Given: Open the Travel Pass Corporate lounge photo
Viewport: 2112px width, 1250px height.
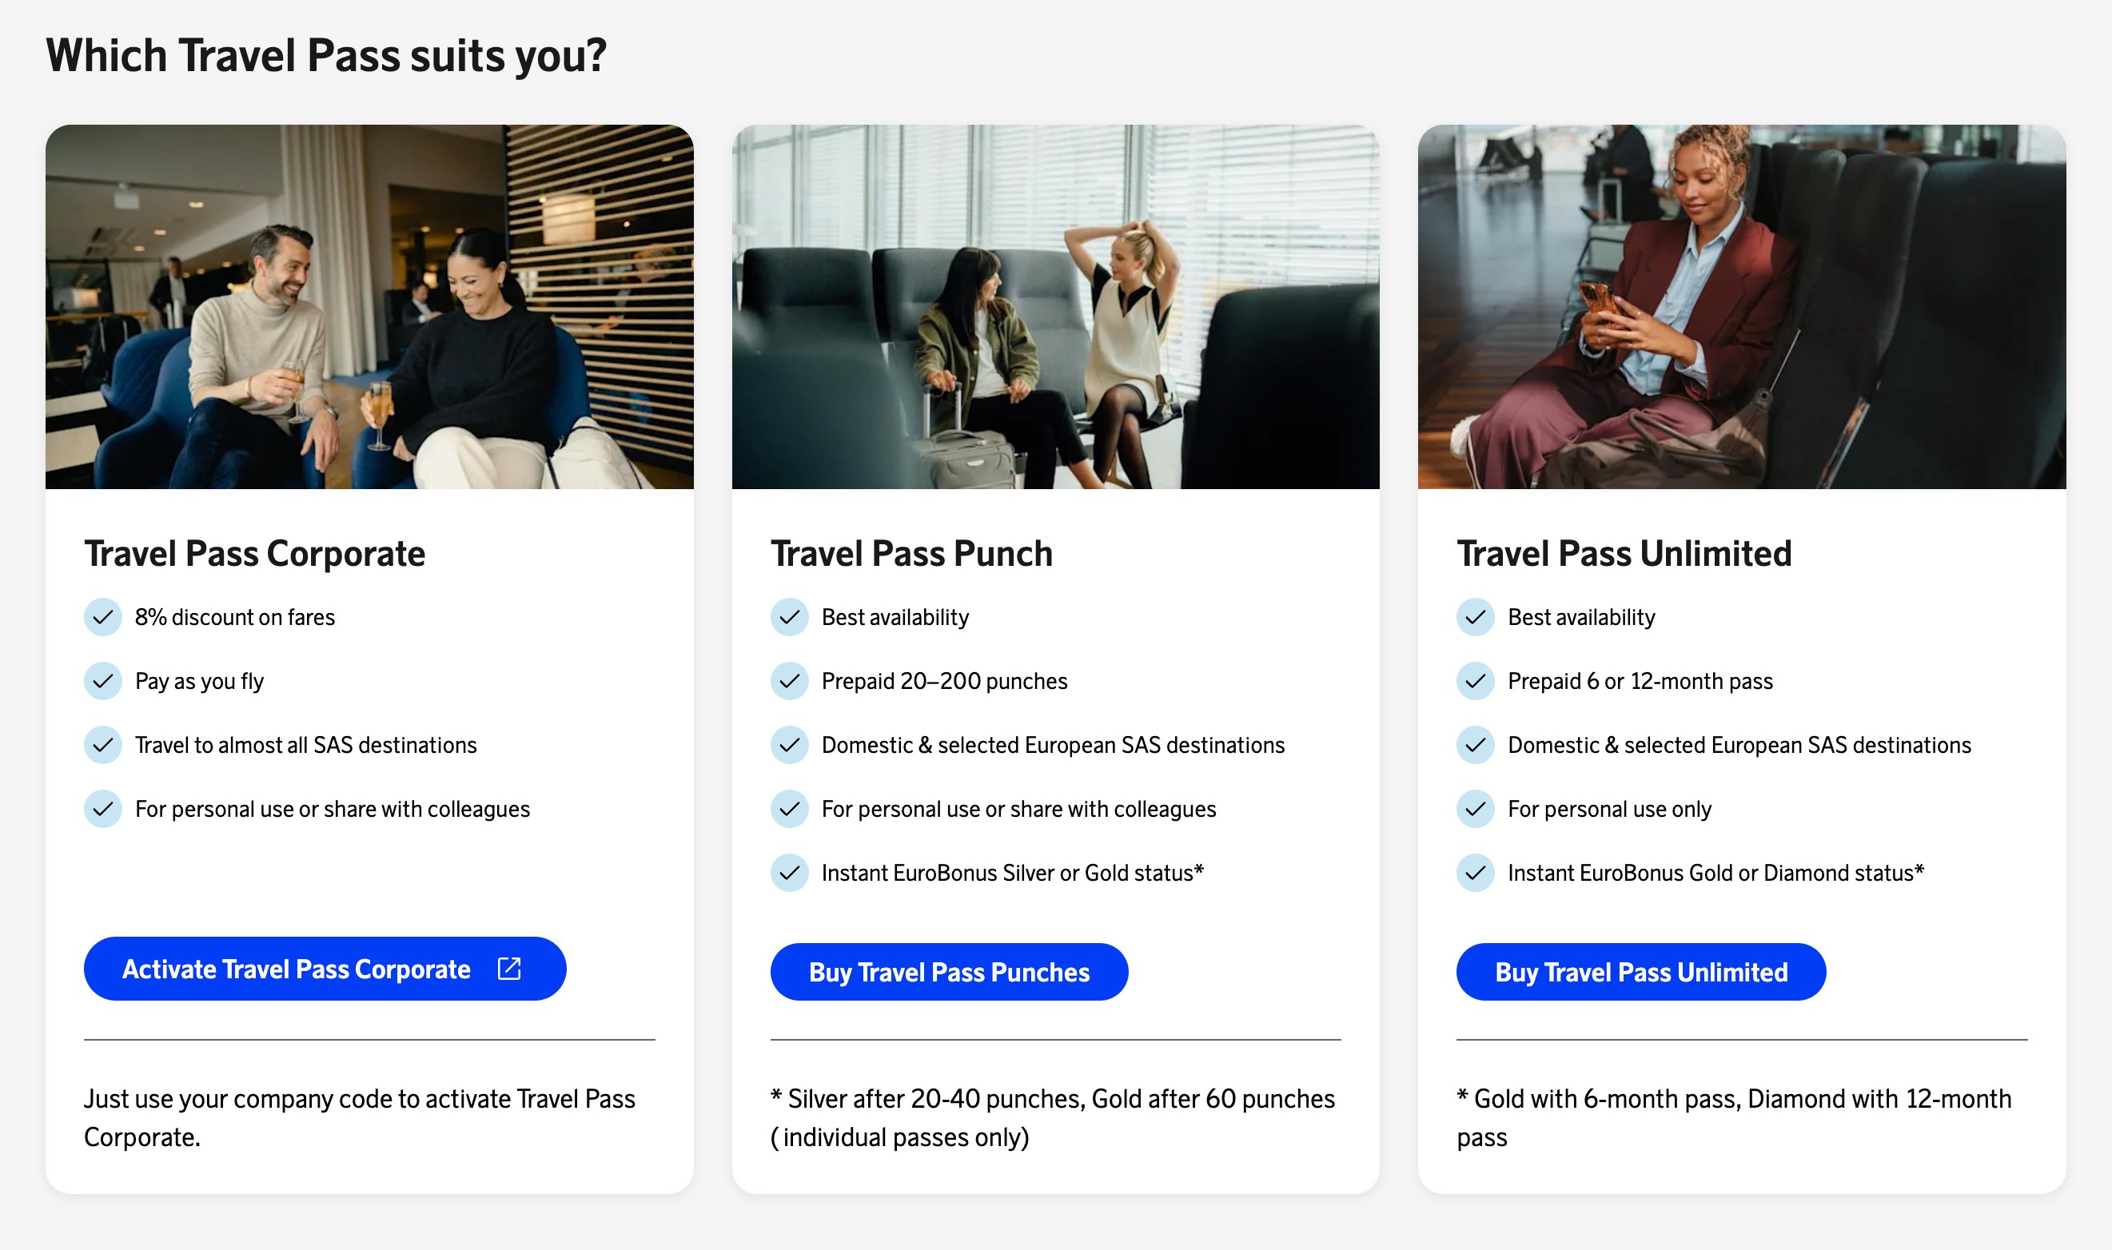Looking at the screenshot, I should click(369, 307).
